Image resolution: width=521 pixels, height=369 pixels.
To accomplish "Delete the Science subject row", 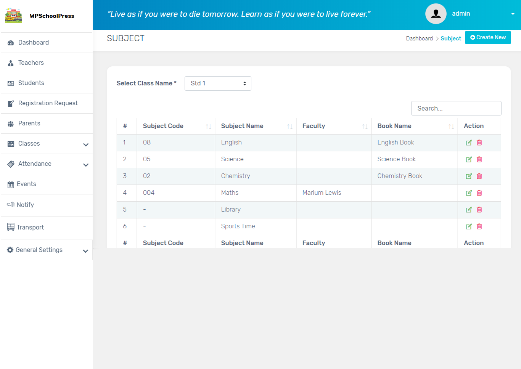I will tap(479, 159).
